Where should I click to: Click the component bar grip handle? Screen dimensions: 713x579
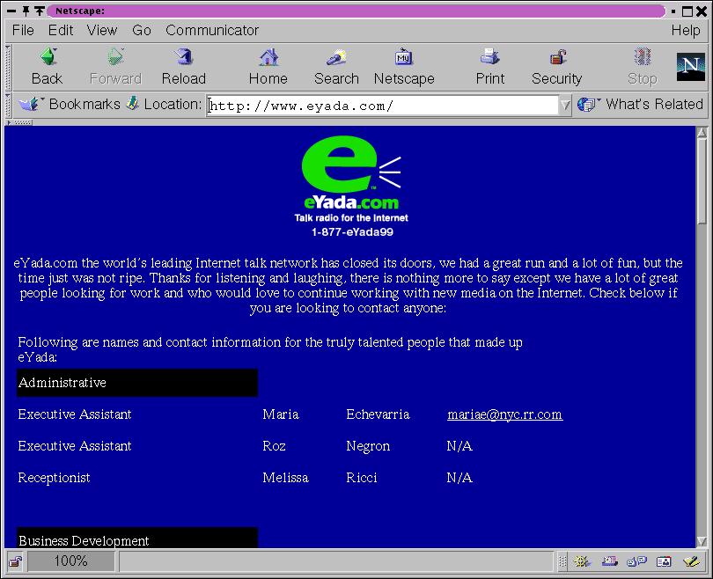(x=562, y=561)
